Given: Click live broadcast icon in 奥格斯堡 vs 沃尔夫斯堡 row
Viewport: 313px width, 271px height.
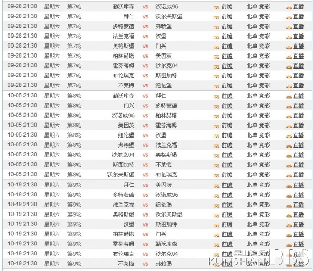Looking at the screenshot, I should click(289, 216).
